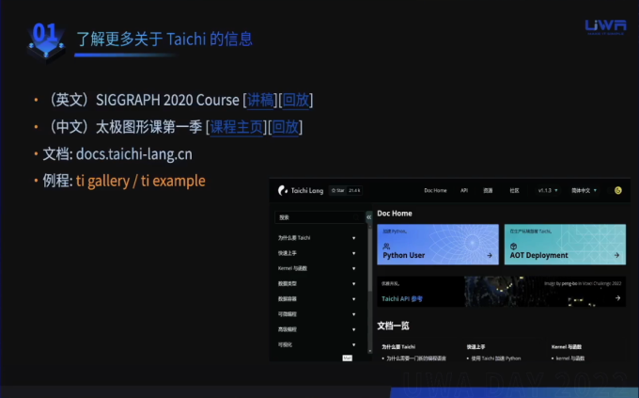Open the Doc Home nav item

pyautogui.click(x=435, y=191)
